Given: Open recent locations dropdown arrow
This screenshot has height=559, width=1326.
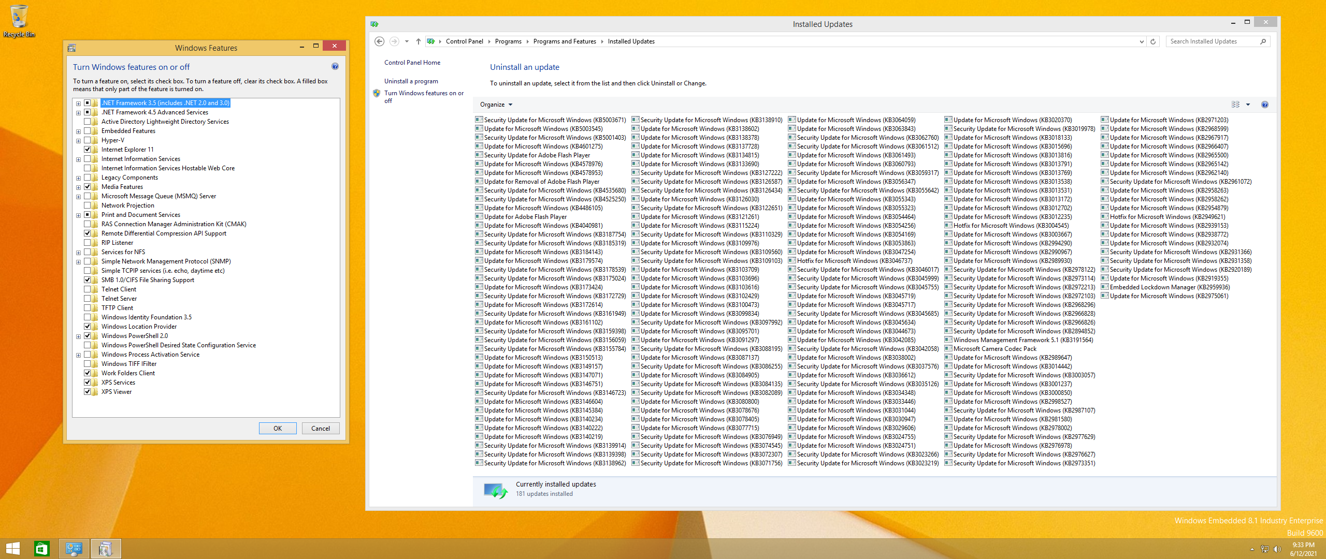Looking at the screenshot, I should 407,41.
